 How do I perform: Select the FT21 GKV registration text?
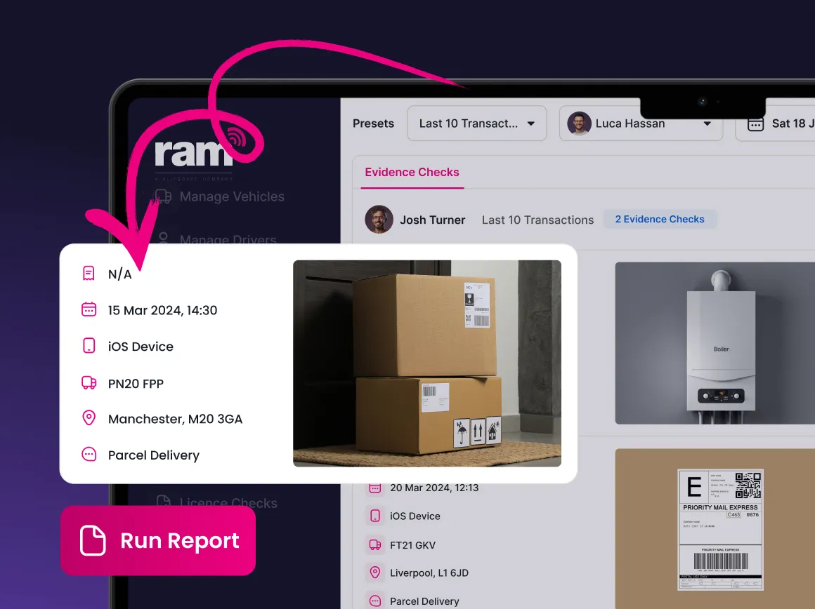pyautogui.click(x=412, y=545)
